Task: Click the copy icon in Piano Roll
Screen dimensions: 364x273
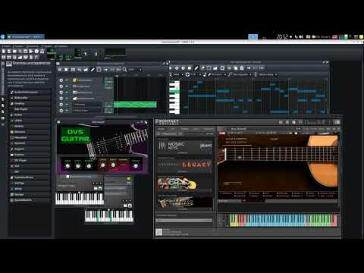Action: point(236,68)
